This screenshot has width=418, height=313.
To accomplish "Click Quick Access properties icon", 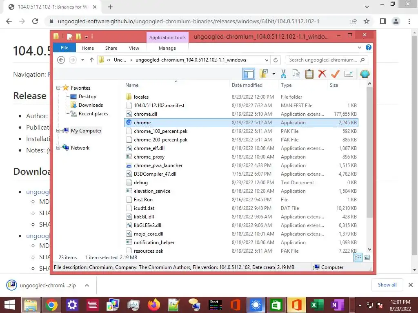I will 69,36.
